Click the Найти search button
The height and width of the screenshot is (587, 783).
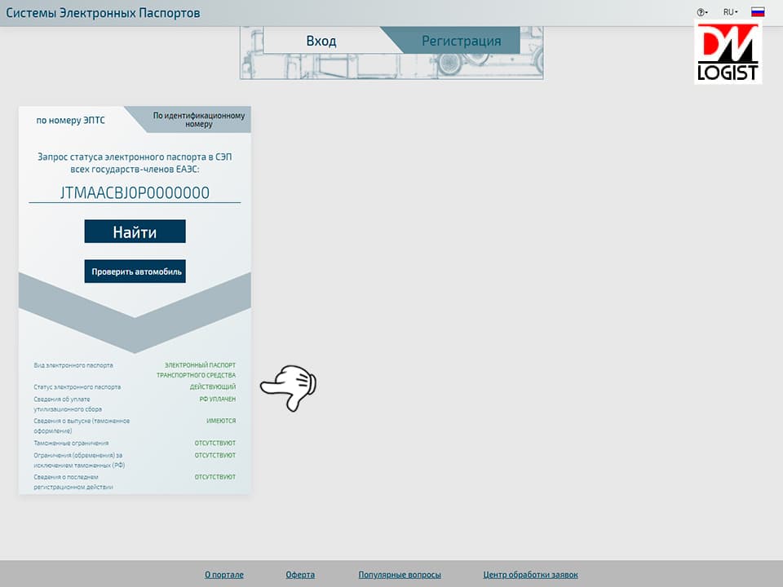pyautogui.click(x=135, y=232)
